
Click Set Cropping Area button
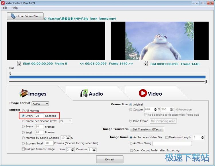(163, 121)
